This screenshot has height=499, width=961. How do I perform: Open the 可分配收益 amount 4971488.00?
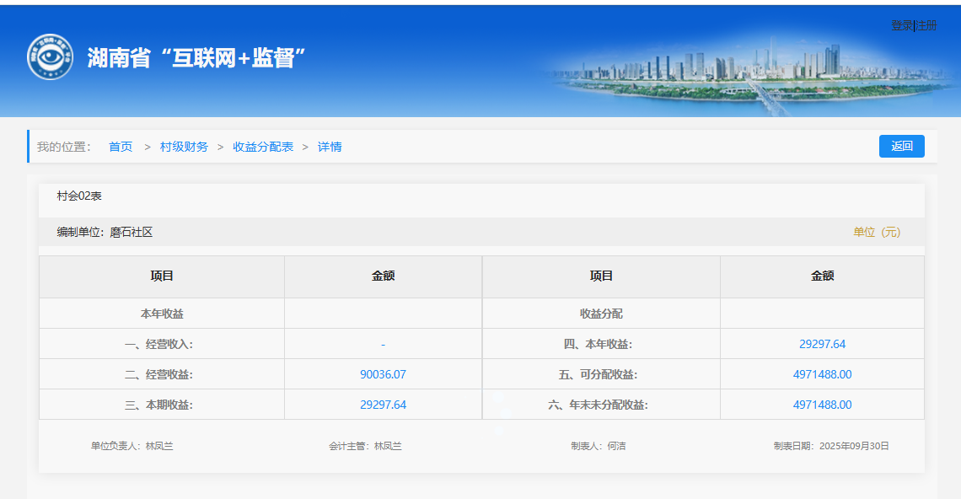(x=822, y=374)
